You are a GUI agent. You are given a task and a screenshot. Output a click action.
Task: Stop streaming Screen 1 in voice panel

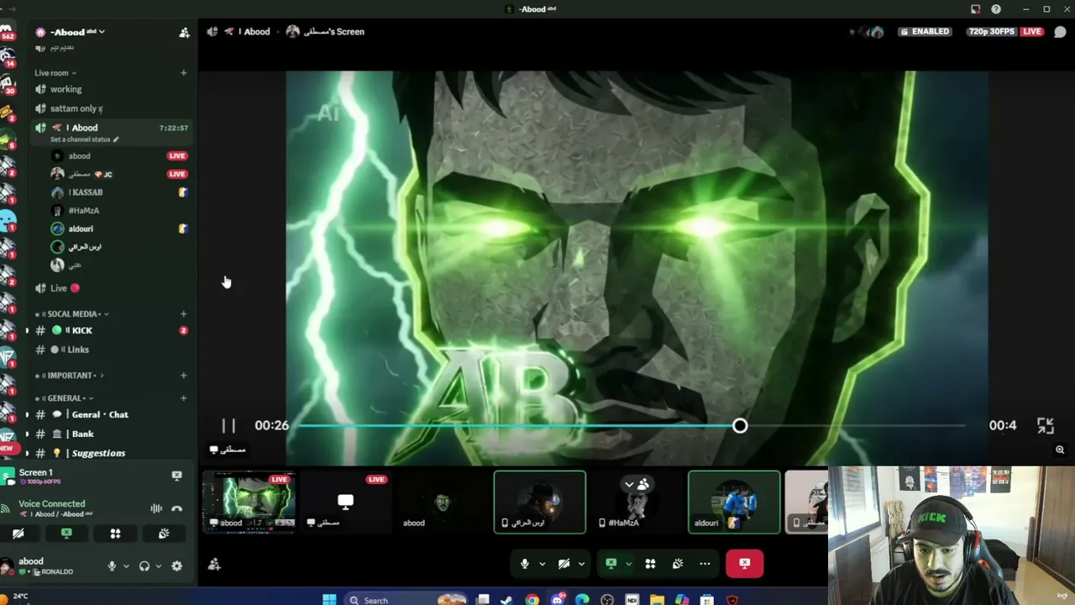pos(176,476)
